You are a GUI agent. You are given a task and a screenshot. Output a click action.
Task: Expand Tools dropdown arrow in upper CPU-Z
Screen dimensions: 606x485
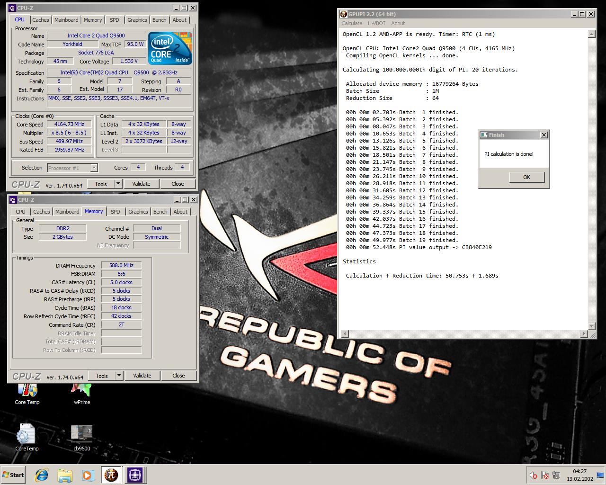(x=118, y=184)
